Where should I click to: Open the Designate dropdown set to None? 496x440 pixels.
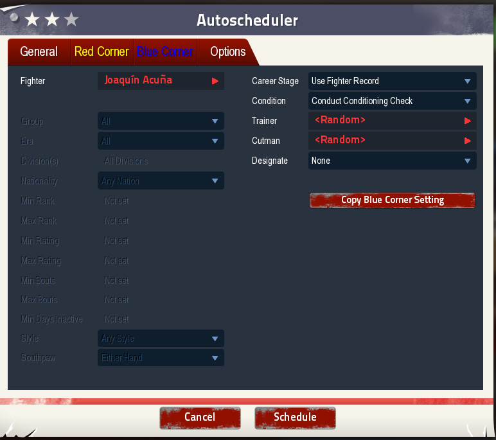click(392, 161)
